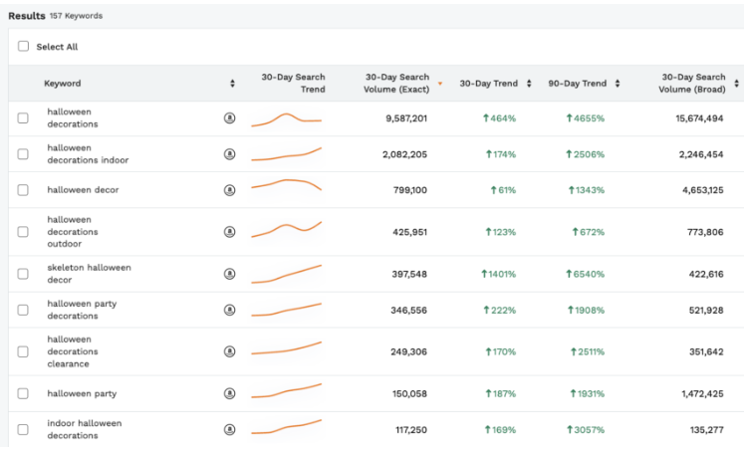This screenshot has height=454, width=744.
Task: Click Amazon icon for halloween decorations keyword
Action: 229,118
